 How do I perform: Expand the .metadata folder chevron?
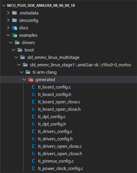[x=8, y=13]
